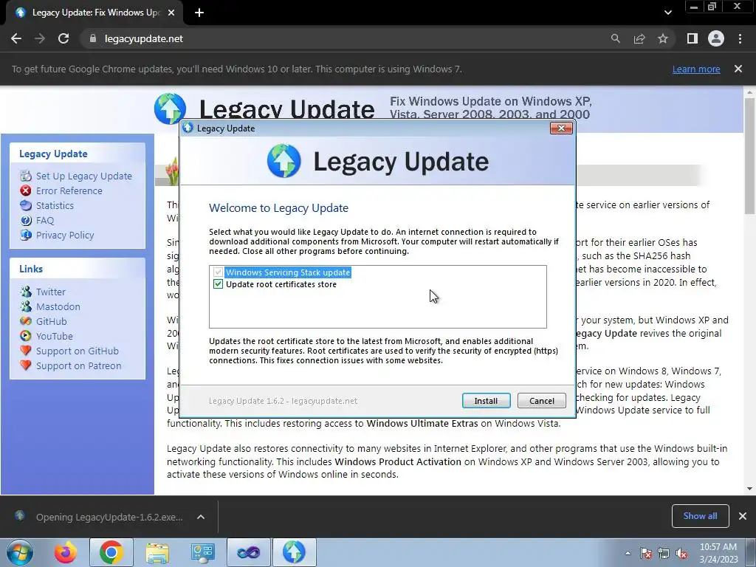
Task: Click the LegacyUpdate-1.6.2.exe download item
Action: 109,517
